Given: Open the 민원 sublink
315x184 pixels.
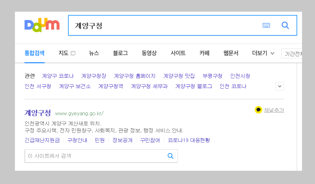Looking at the screenshot, I should click(x=100, y=140).
